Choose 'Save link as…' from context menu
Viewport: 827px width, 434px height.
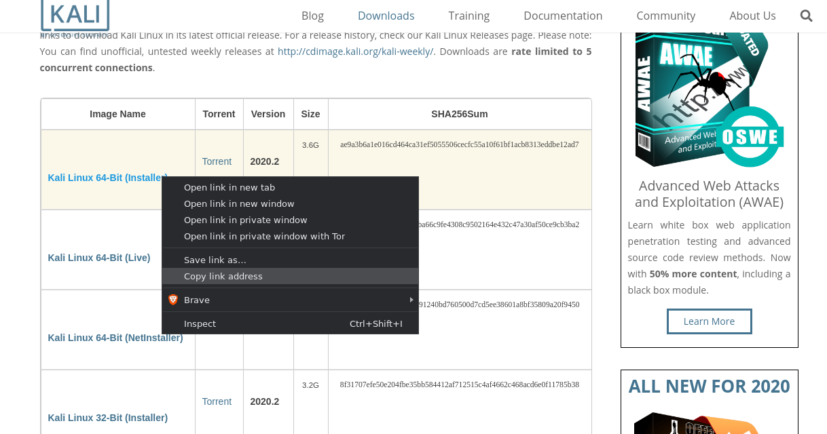click(x=290, y=260)
